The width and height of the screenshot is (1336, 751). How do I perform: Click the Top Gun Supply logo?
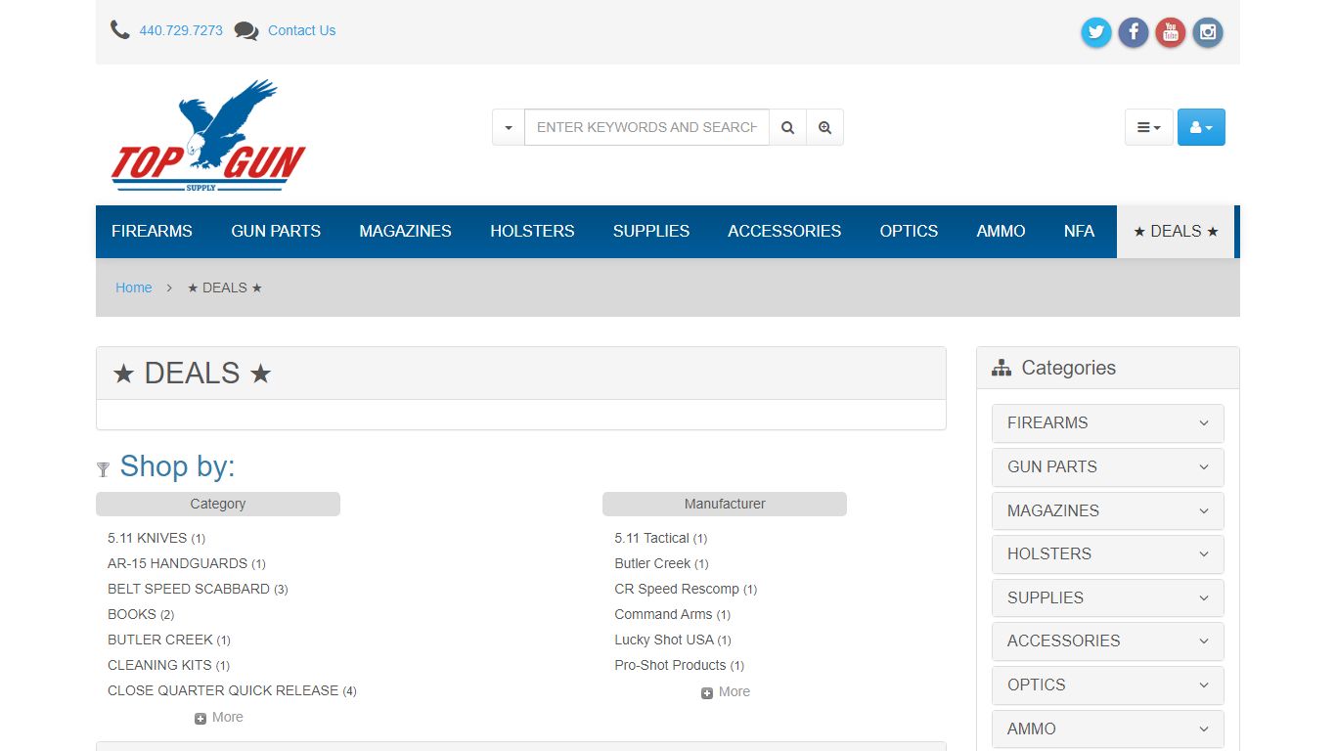[208, 135]
